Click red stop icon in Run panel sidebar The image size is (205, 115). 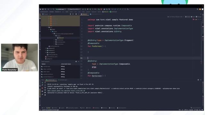pyautogui.click(x=42, y=88)
